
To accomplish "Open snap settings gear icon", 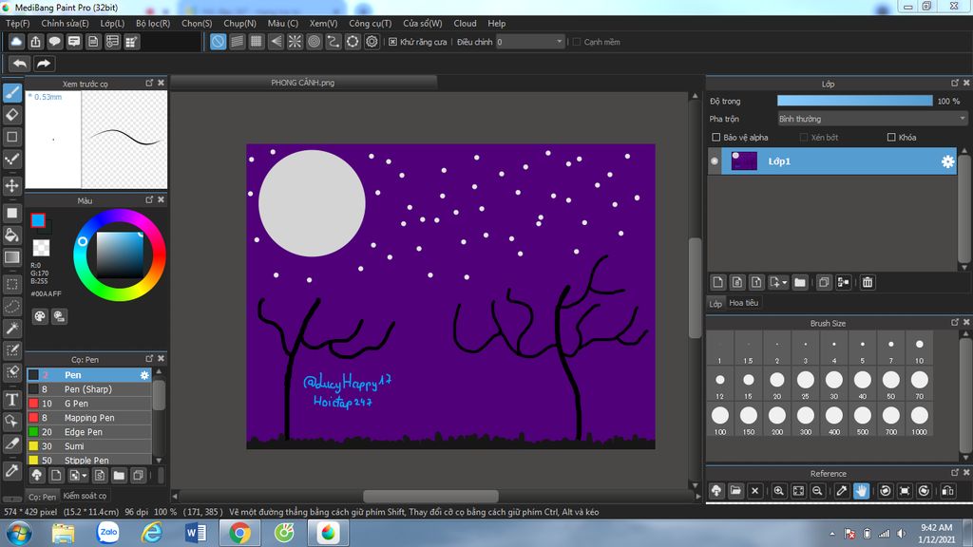I will (x=372, y=42).
